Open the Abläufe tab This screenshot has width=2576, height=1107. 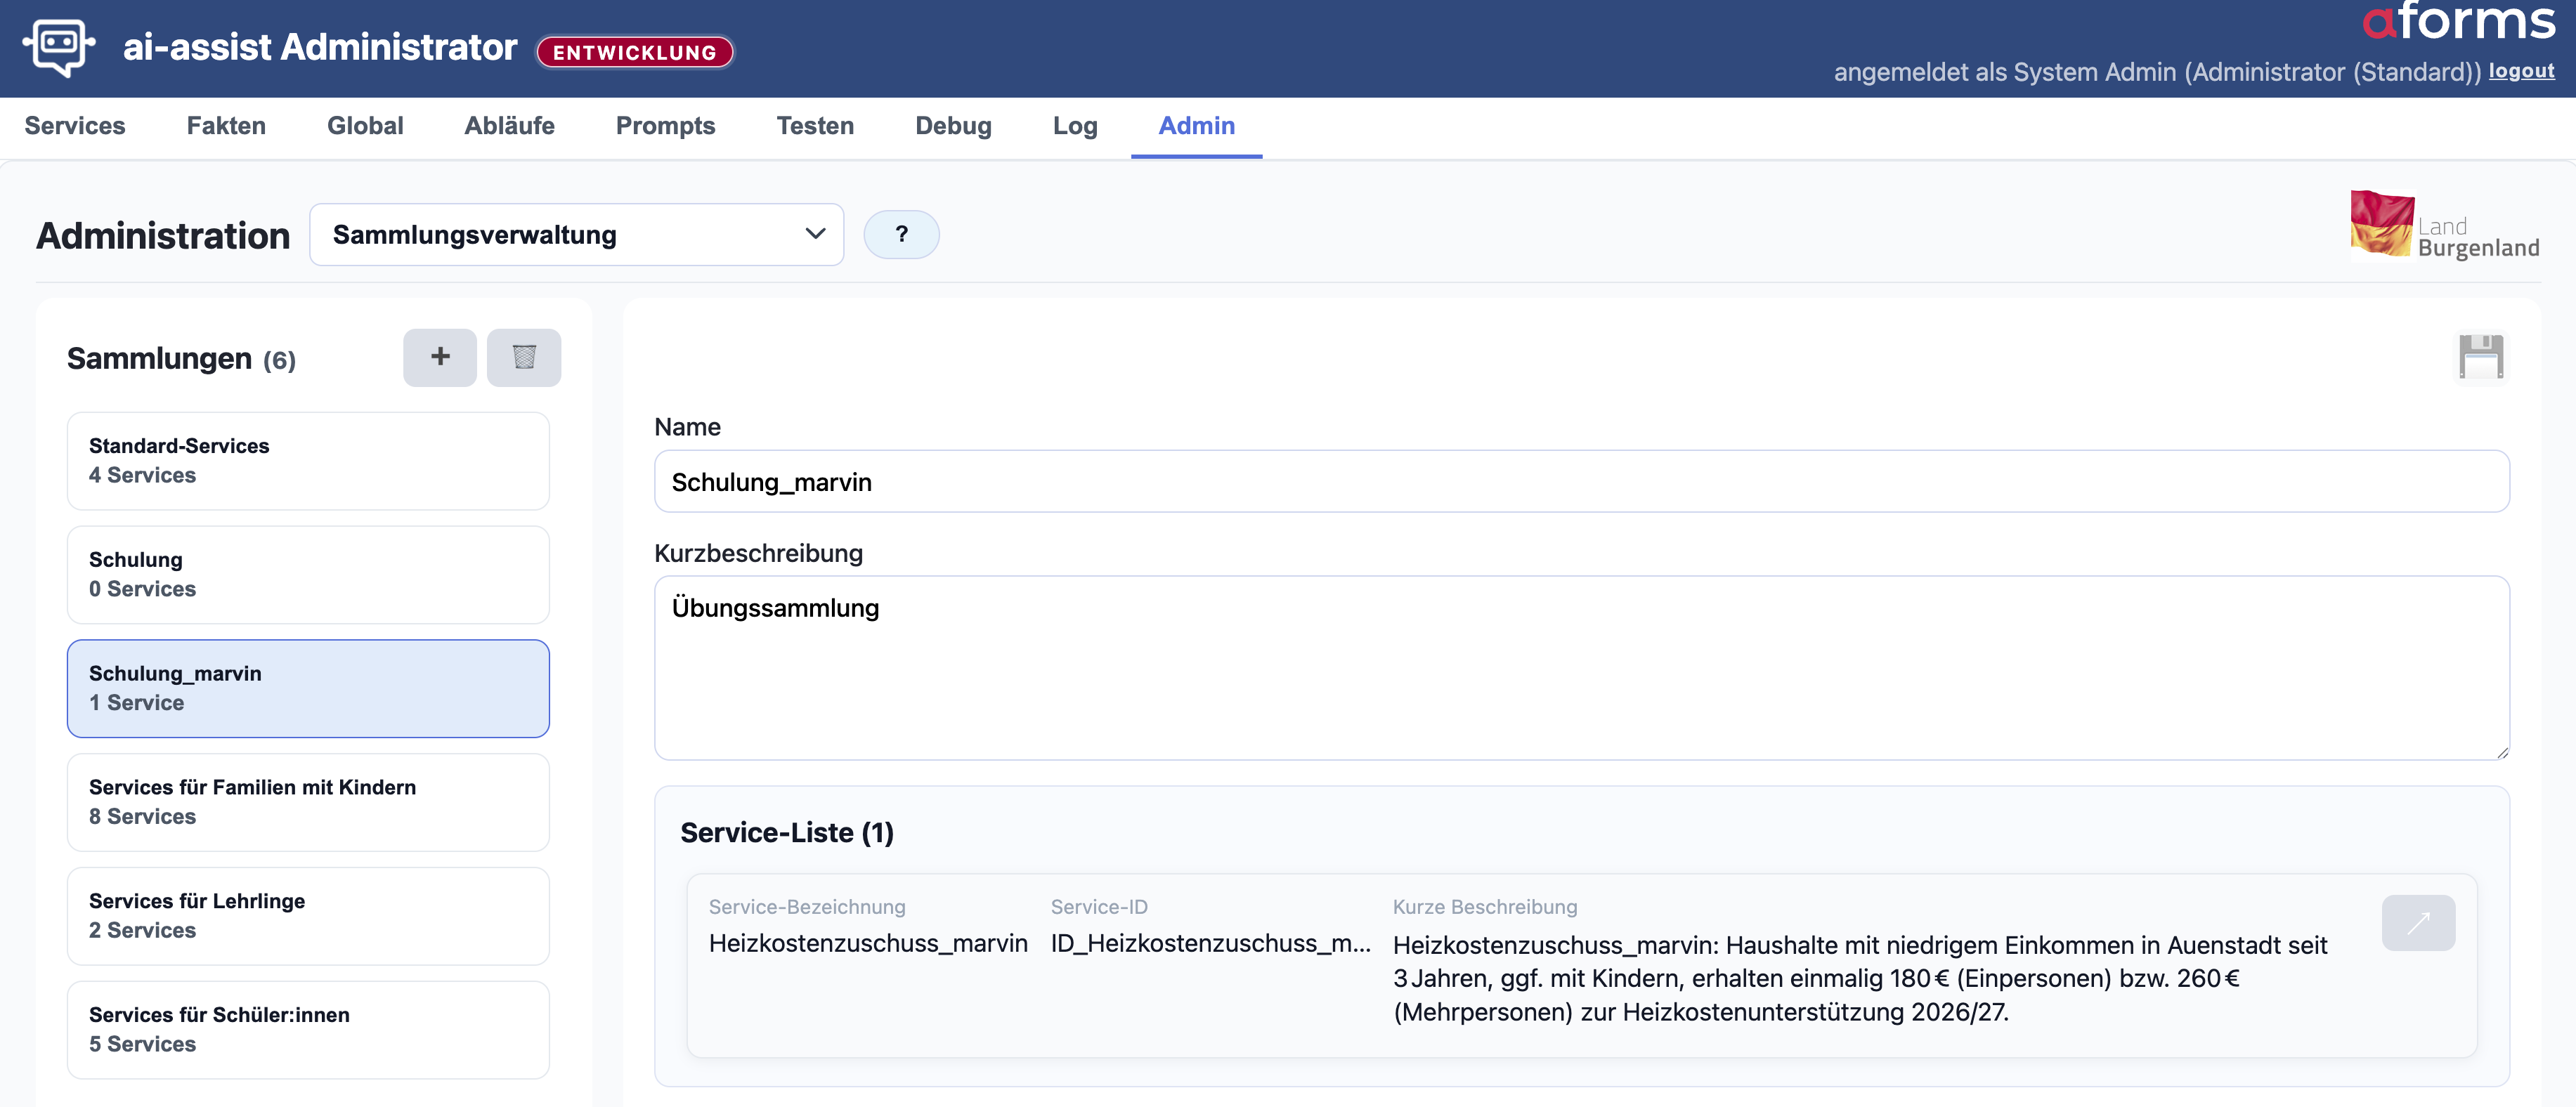click(509, 126)
